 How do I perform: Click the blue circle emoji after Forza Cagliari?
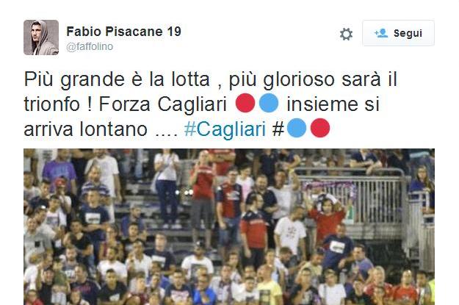269,103
